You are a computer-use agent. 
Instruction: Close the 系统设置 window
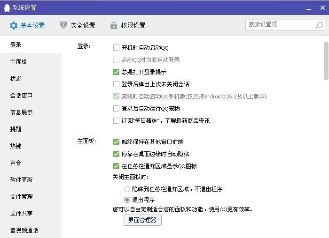[x=322, y=8]
